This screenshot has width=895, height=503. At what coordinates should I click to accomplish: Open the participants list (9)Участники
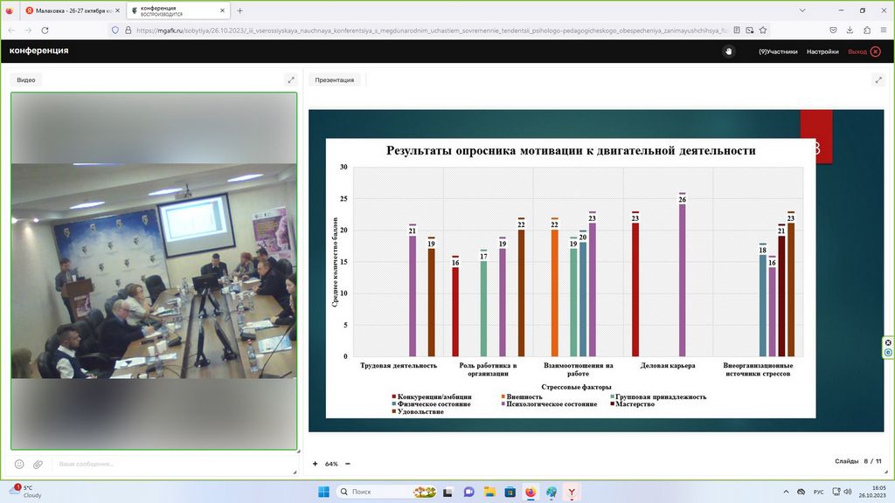click(x=778, y=52)
